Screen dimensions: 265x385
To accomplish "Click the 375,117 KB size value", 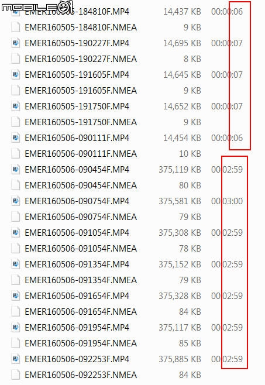I will pyautogui.click(x=180, y=328).
